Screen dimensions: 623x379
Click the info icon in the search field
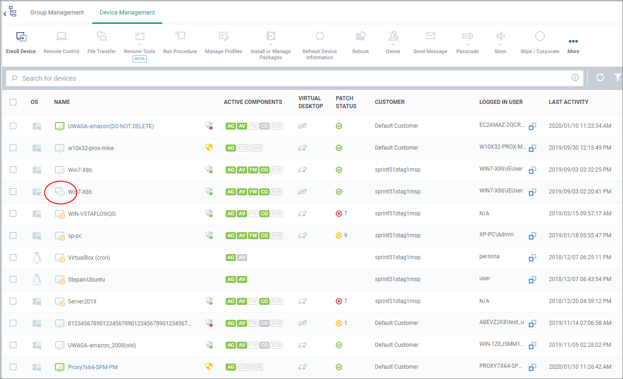pyautogui.click(x=575, y=78)
